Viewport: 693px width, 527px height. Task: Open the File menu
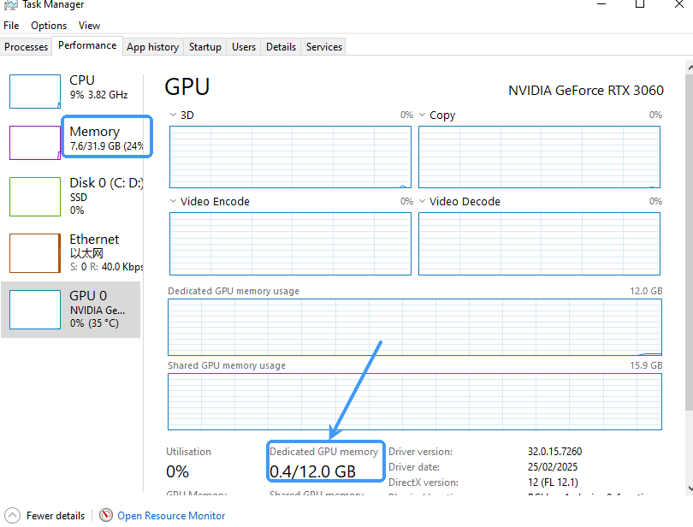pos(11,26)
